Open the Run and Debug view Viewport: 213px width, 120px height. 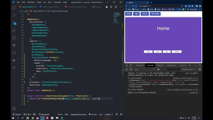(14, 30)
